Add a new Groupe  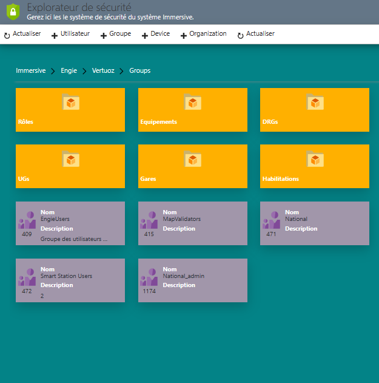pyautogui.click(x=120, y=33)
